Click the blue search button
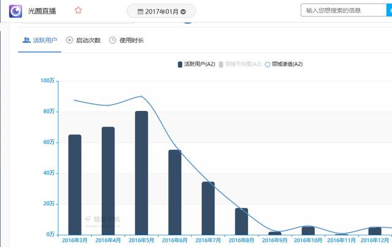 (x=390, y=10)
